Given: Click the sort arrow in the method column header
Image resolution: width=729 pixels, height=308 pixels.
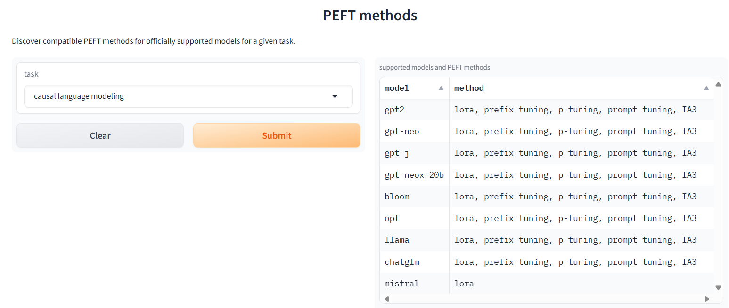Looking at the screenshot, I should click(x=706, y=88).
